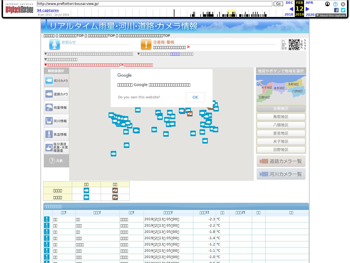
Task: Open the road camera list button
Action: pos(281,161)
